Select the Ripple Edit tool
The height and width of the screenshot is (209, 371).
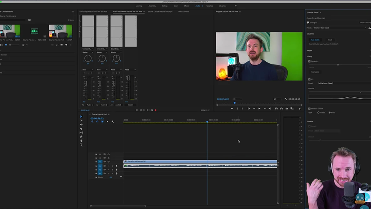click(81, 124)
